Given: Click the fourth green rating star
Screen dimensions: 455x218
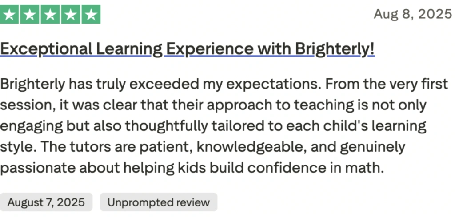Looking at the screenshot, I should click(71, 15).
